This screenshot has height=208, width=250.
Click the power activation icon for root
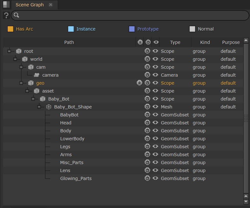click(147, 51)
